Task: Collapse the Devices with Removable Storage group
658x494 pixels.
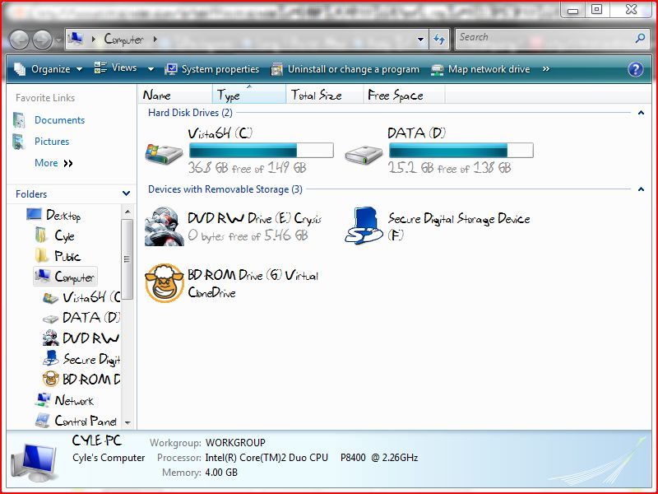Action: pyautogui.click(x=642, y=189)
